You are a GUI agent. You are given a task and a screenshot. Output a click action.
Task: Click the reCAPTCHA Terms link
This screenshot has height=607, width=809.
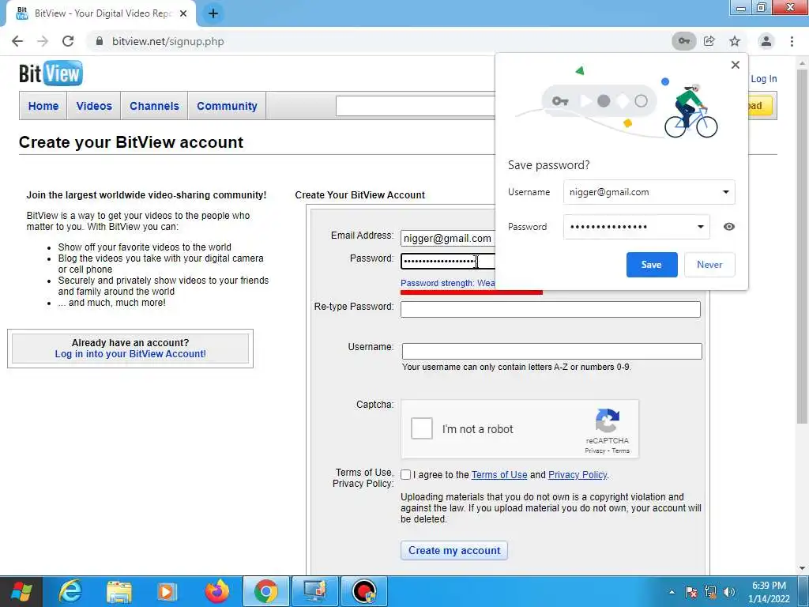click(x=621, y=451)
